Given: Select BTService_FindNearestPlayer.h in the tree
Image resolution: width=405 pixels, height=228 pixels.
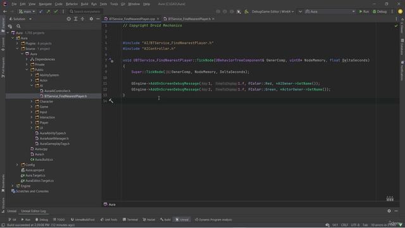Looking at the screenshot, I should [65, 96].
